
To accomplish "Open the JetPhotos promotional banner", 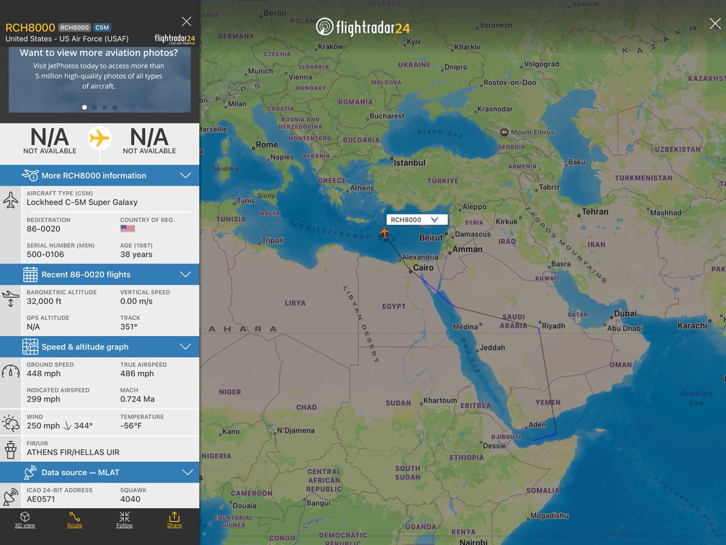I will point(99,79).
